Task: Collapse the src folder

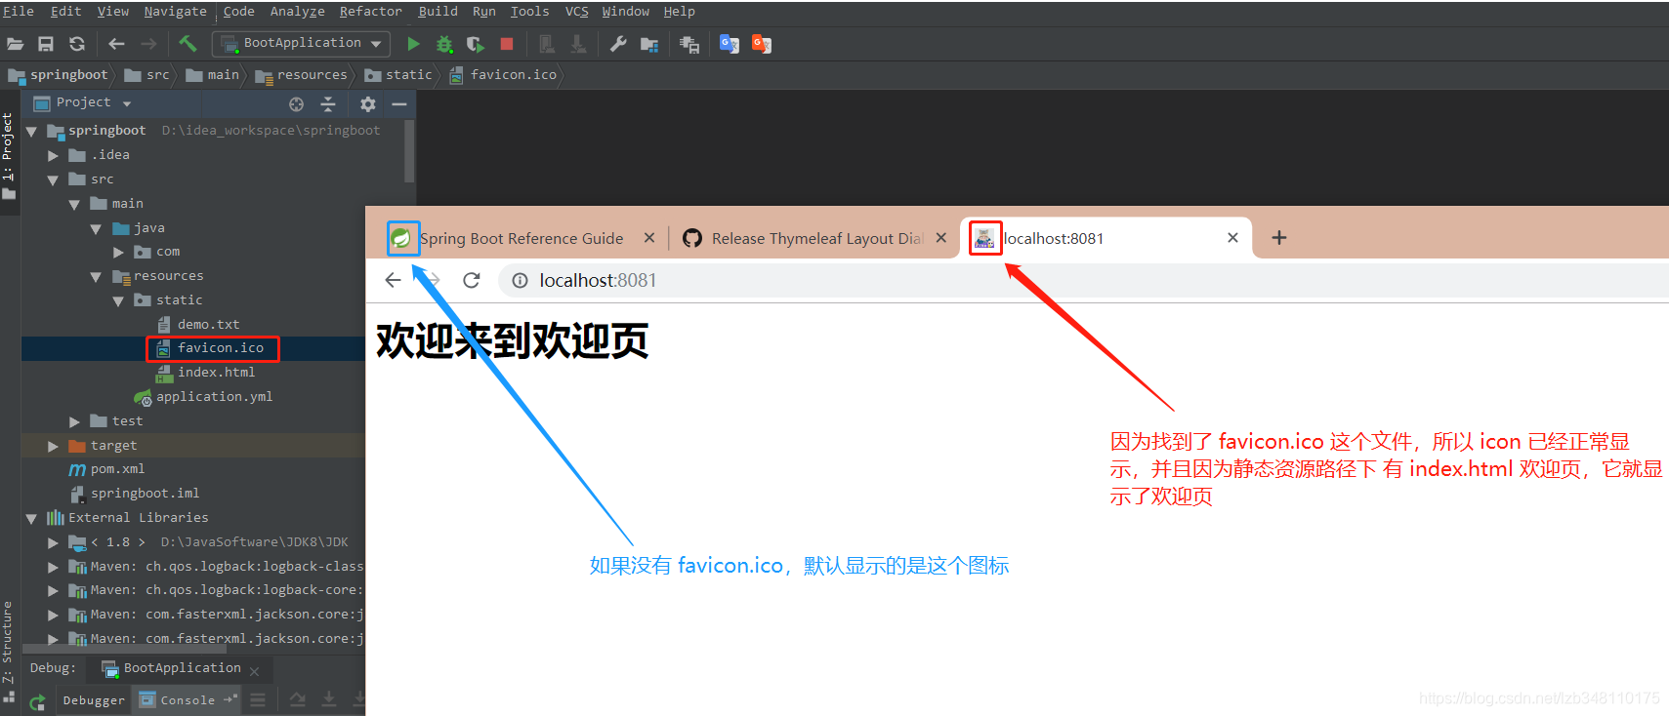Action: click(53, 179)
